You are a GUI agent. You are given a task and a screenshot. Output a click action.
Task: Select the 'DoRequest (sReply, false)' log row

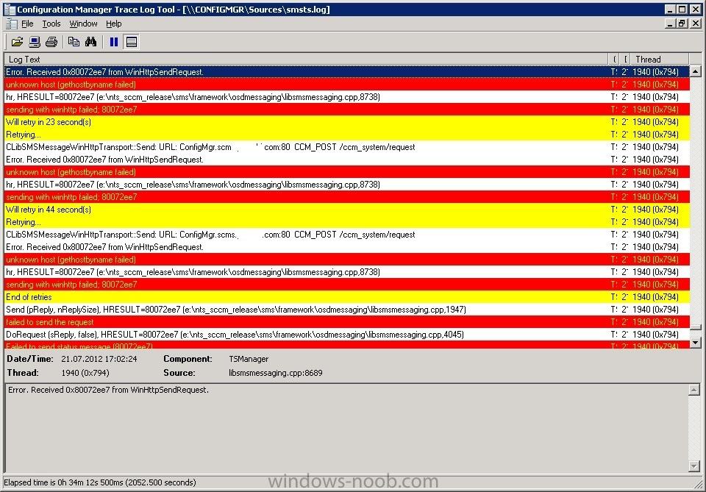pyautogui.click(x=346, y=335)
